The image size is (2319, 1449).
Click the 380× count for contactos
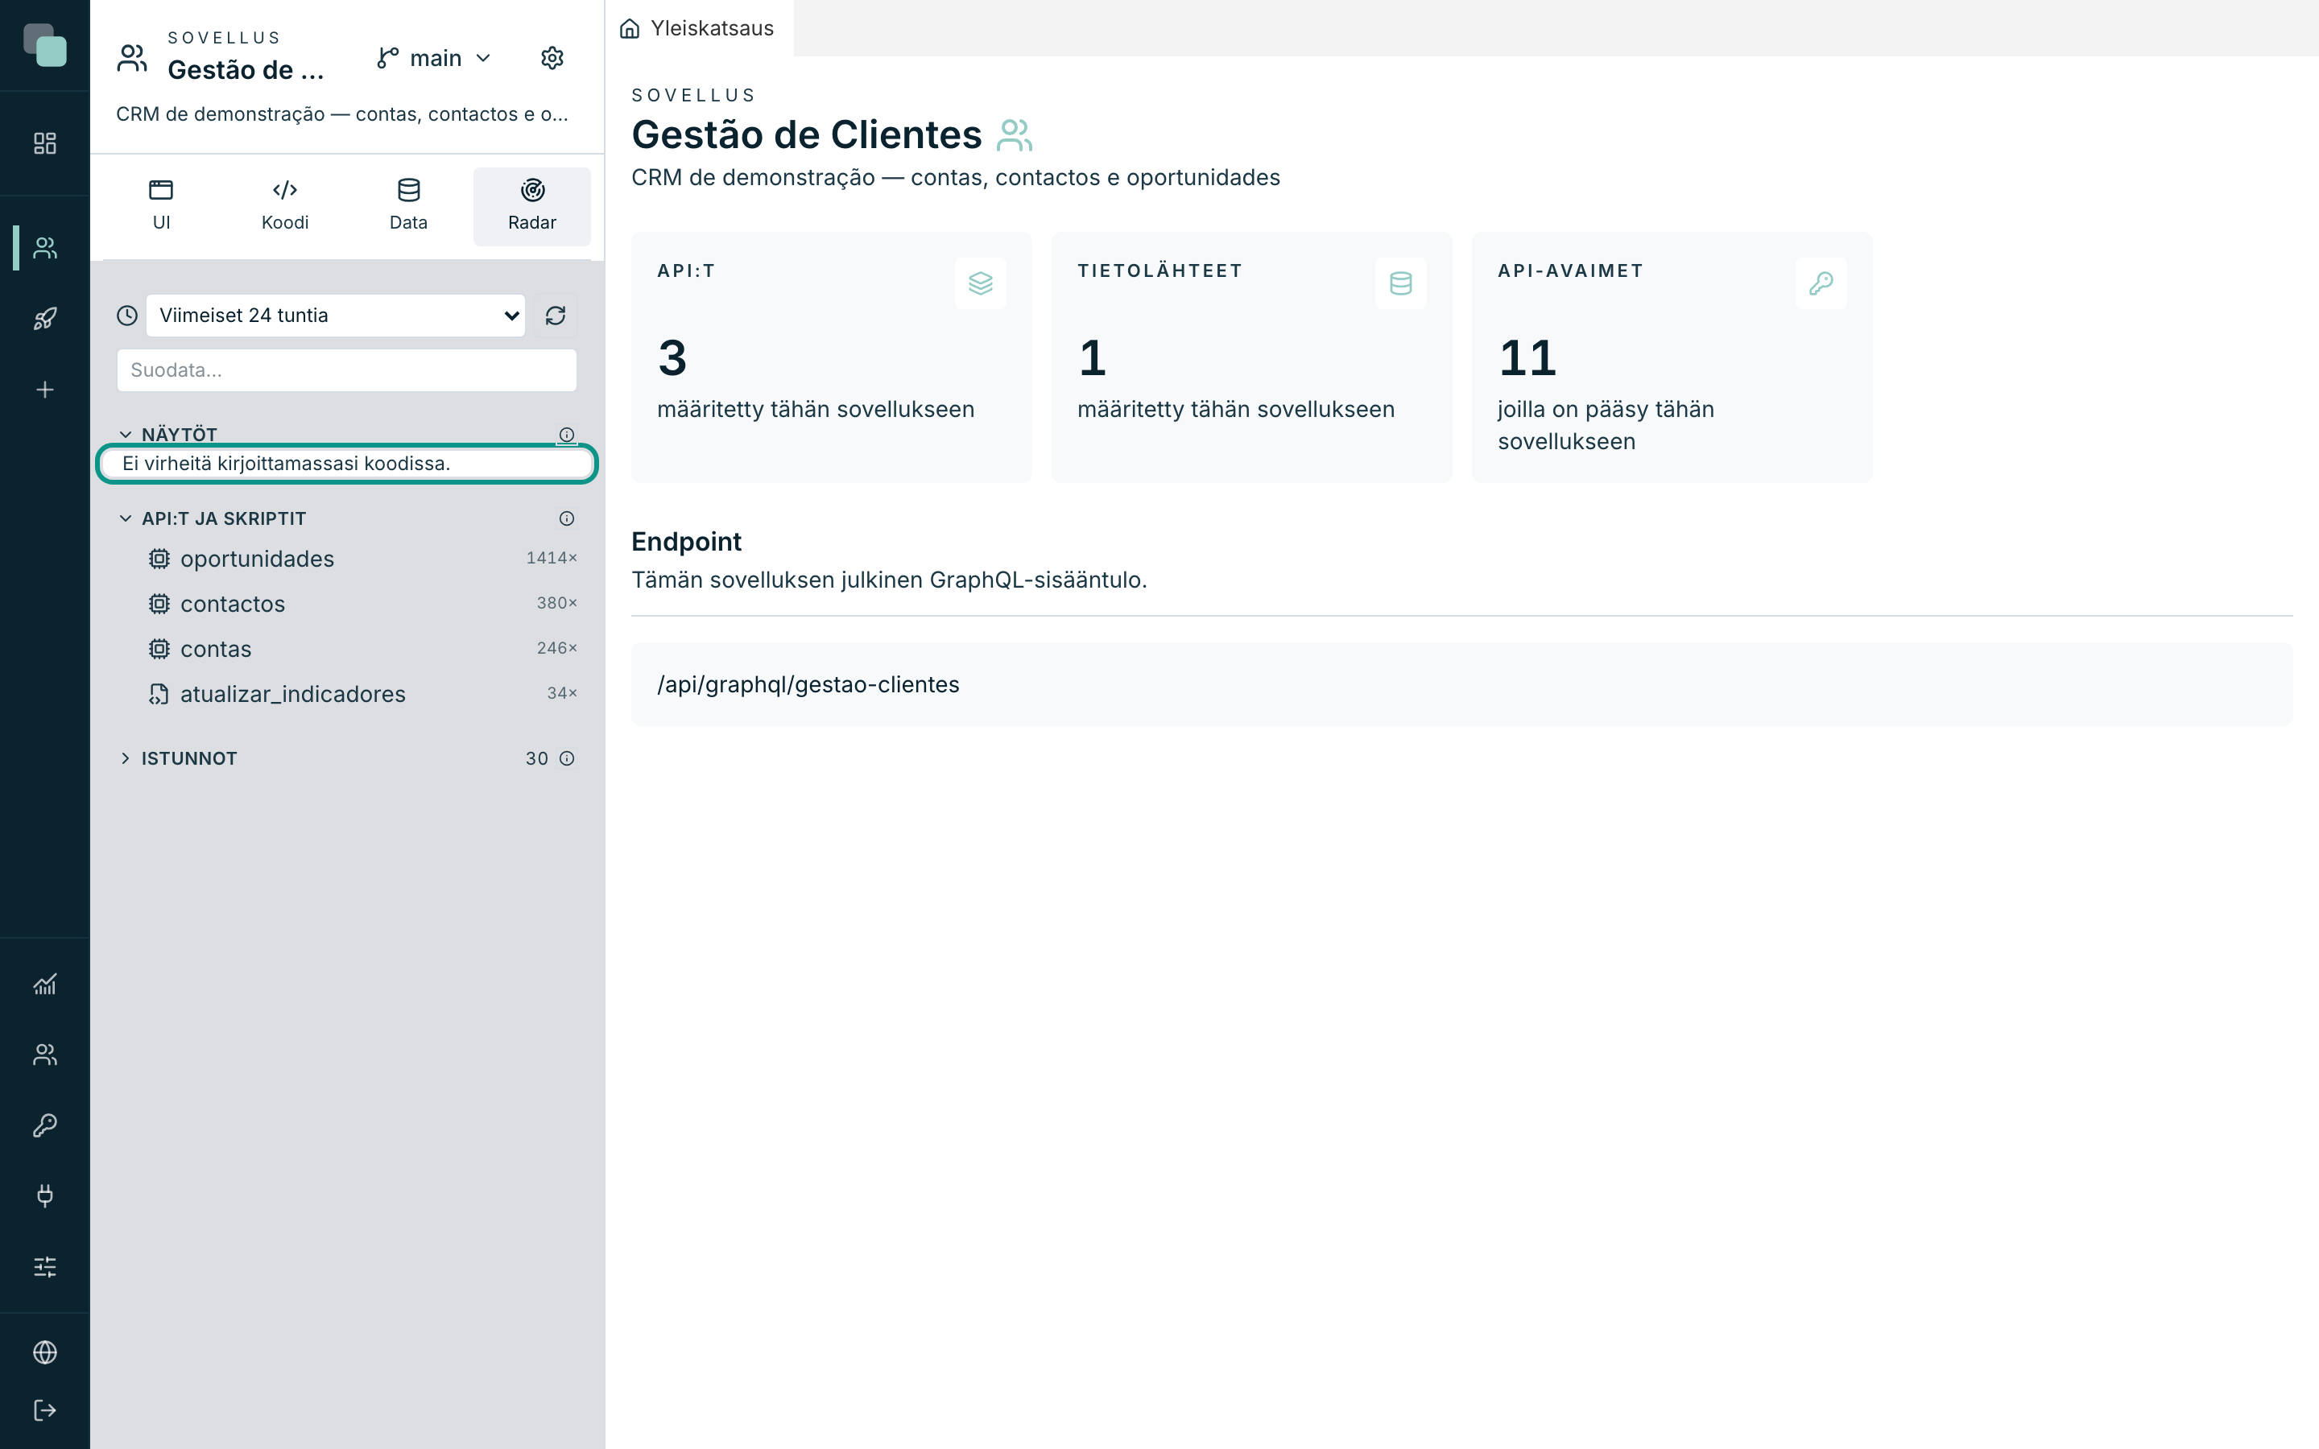coord(556,603)
